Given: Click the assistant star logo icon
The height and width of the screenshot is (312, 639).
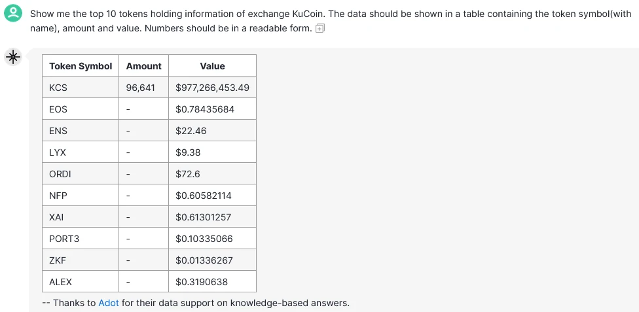Looking at the screenshot, I should [12, 58].
